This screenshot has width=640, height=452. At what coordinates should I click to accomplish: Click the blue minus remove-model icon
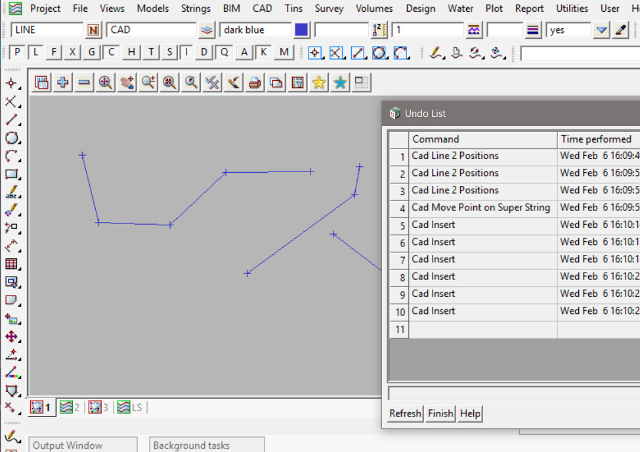tap(84, 83)
